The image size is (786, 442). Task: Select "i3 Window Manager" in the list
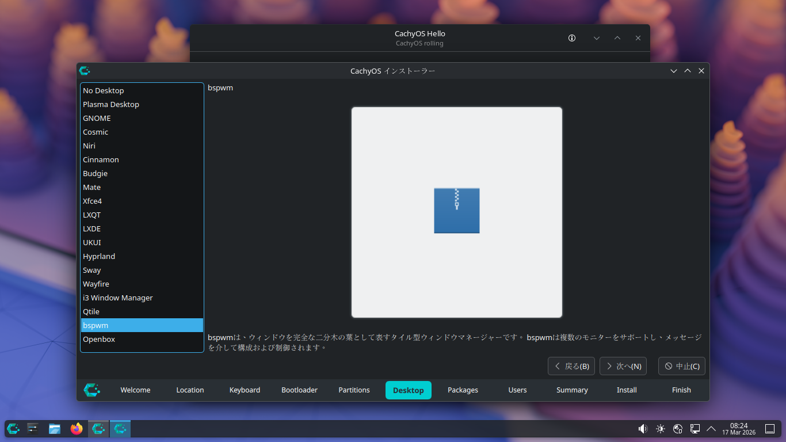pyautogui.click(x=142, y=298)
